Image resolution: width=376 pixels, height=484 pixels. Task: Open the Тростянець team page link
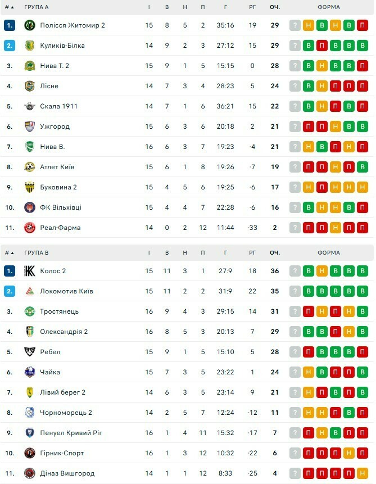(x=59, y=311)
